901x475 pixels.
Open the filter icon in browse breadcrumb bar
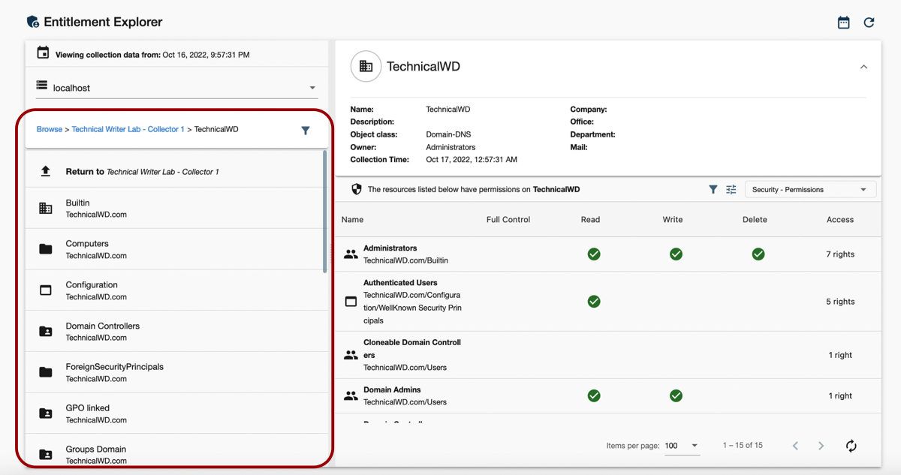pos(306,131)
